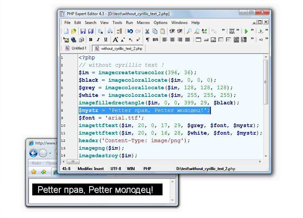Screen dimensions: 303x218
Task: Insert a line break with the BR icon
Action: [155, 40]
